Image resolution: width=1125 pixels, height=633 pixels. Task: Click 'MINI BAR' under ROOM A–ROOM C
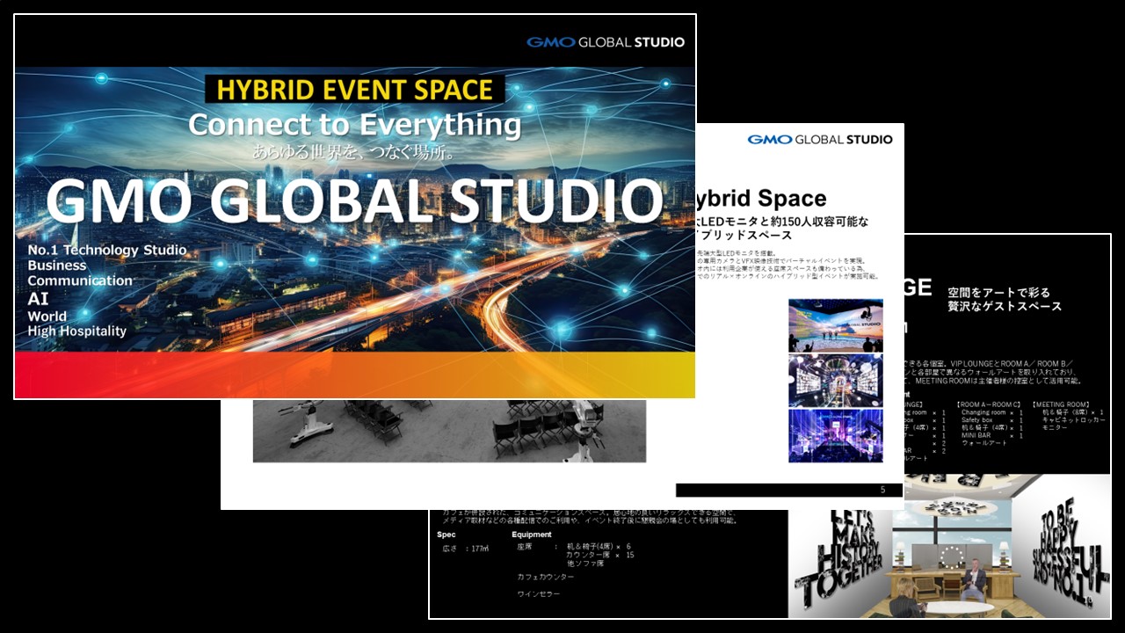976,435
